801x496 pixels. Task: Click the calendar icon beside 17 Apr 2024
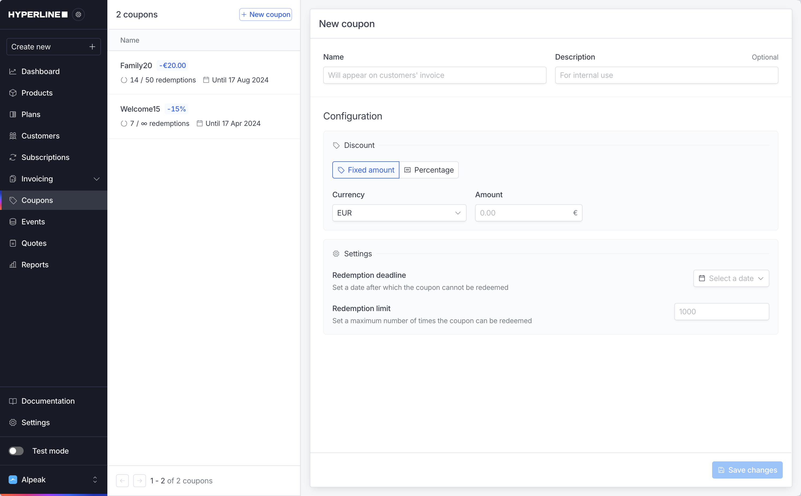(199, 123)
